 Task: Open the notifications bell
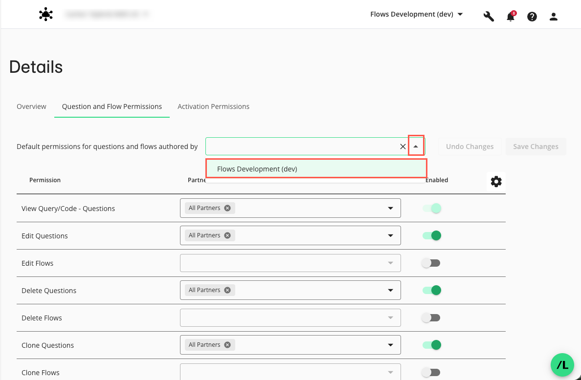tap(511, 16)
